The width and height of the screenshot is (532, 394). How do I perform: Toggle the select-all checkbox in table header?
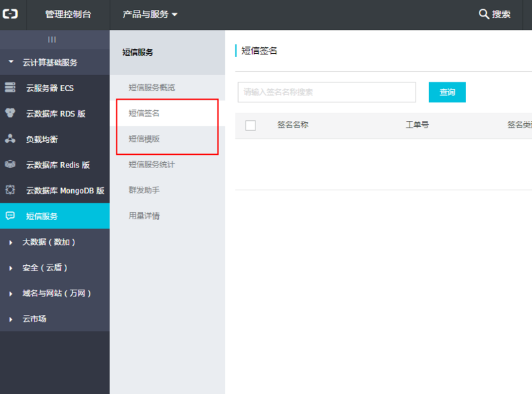[251, 126]
